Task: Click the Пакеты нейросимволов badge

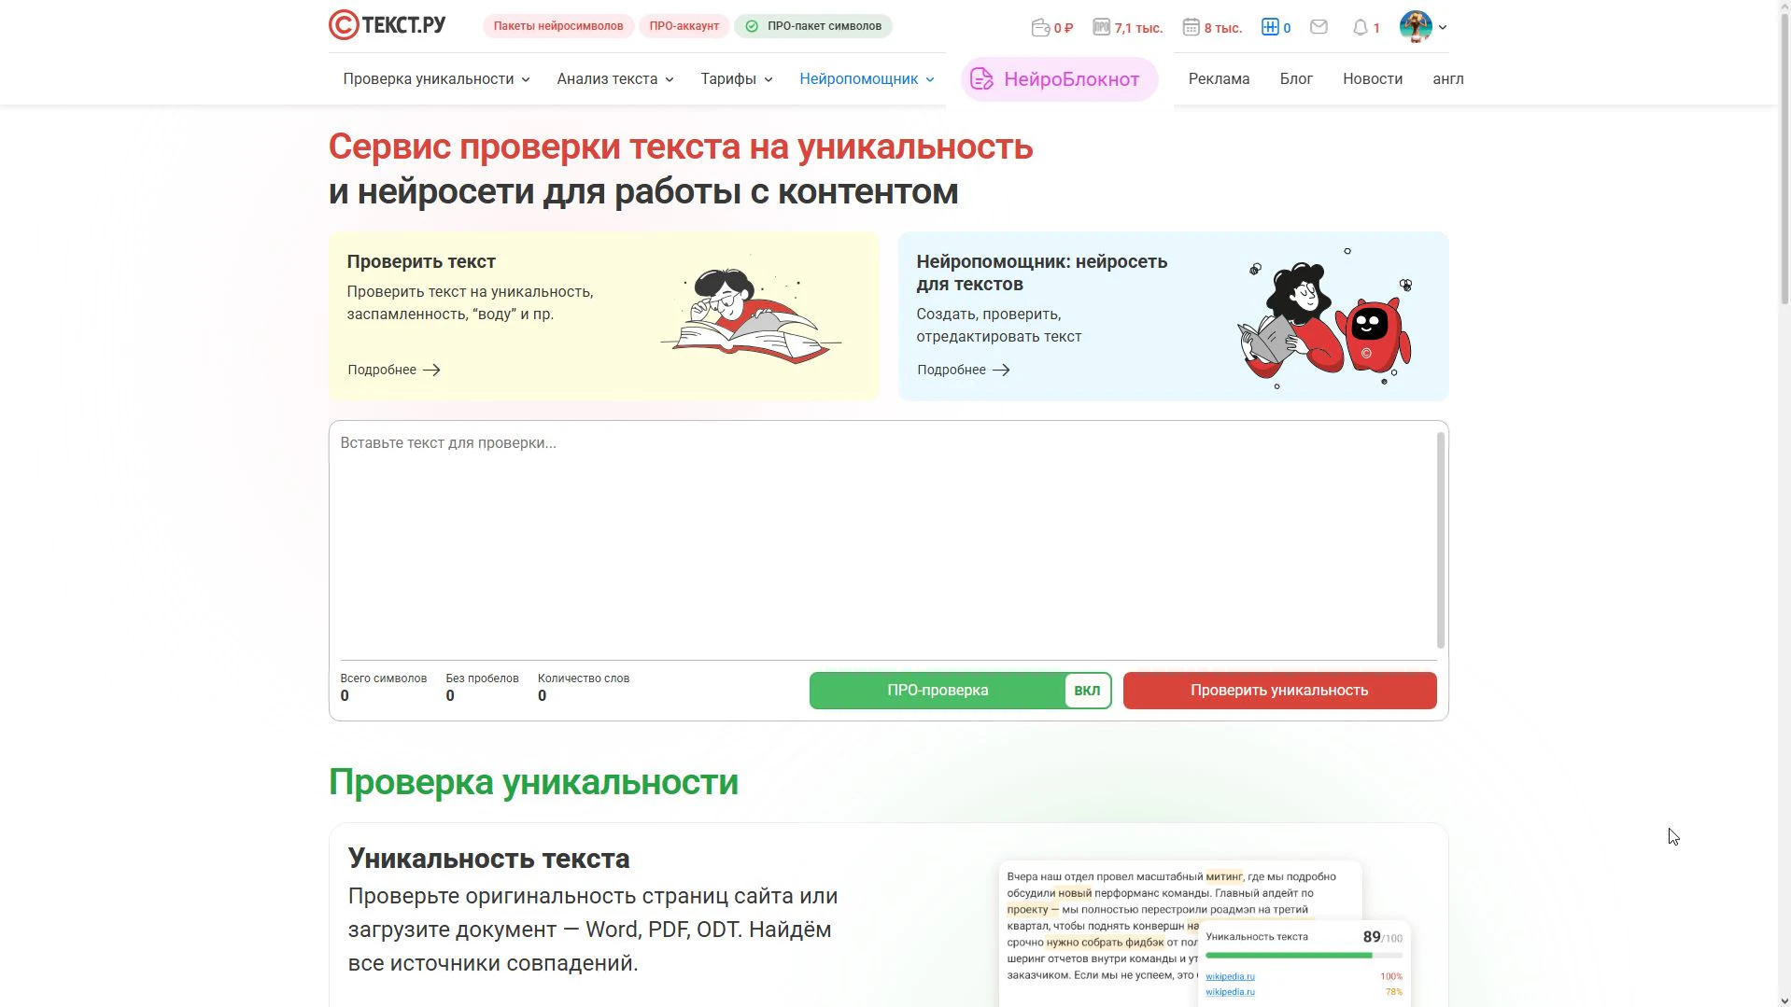Action: pos(558,26)
